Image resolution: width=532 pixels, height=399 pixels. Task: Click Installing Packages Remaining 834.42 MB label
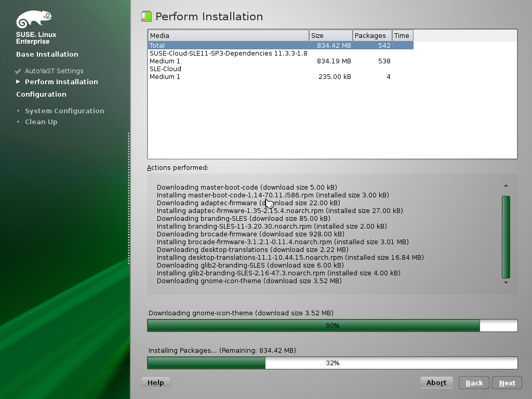click(x=222, y=351)
